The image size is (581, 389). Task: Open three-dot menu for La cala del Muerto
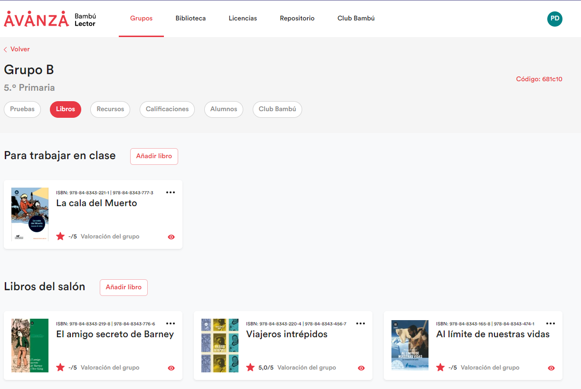[x=171, y=192]
